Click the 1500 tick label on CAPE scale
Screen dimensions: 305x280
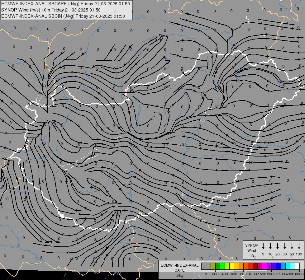(262, 274)
